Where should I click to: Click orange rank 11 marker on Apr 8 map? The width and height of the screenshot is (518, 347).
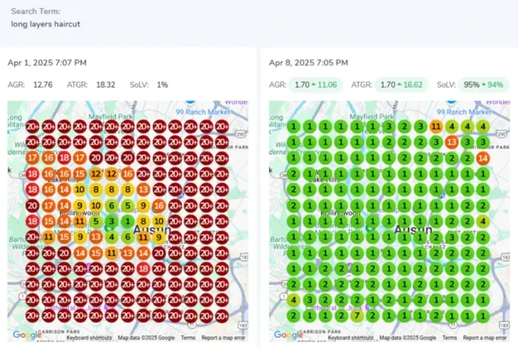[436, 126]
